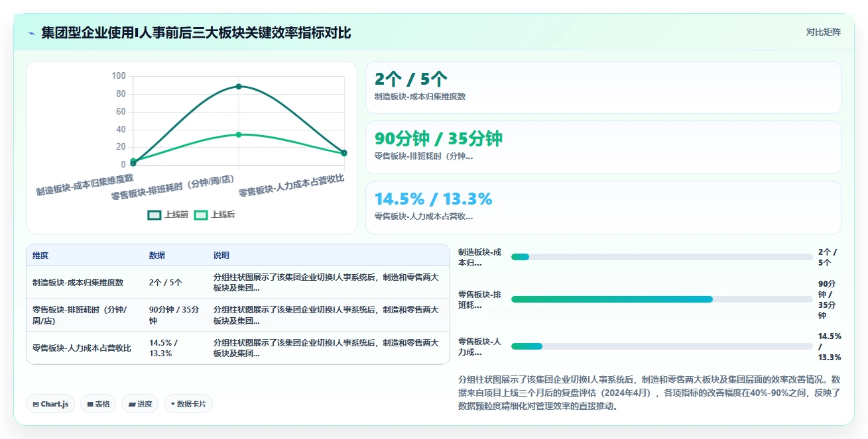Click the chart y-axis value 100
The height and width of the screenshot is (439, 868).
118,76
